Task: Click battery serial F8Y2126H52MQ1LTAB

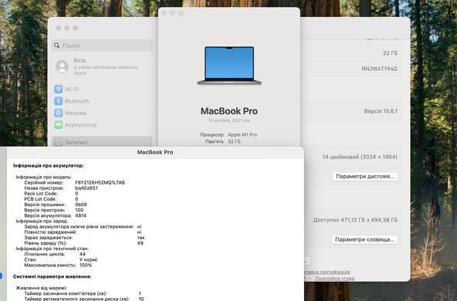Action: pos(100,182)
